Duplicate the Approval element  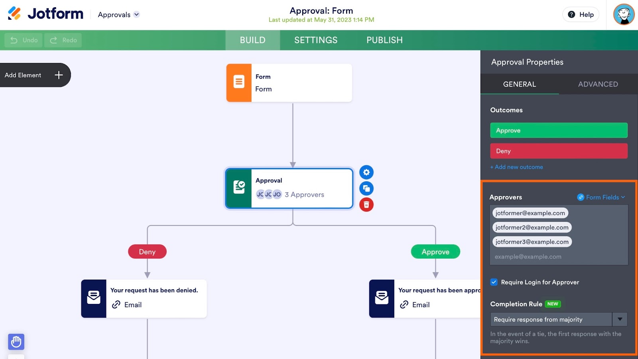pos(366,188)
